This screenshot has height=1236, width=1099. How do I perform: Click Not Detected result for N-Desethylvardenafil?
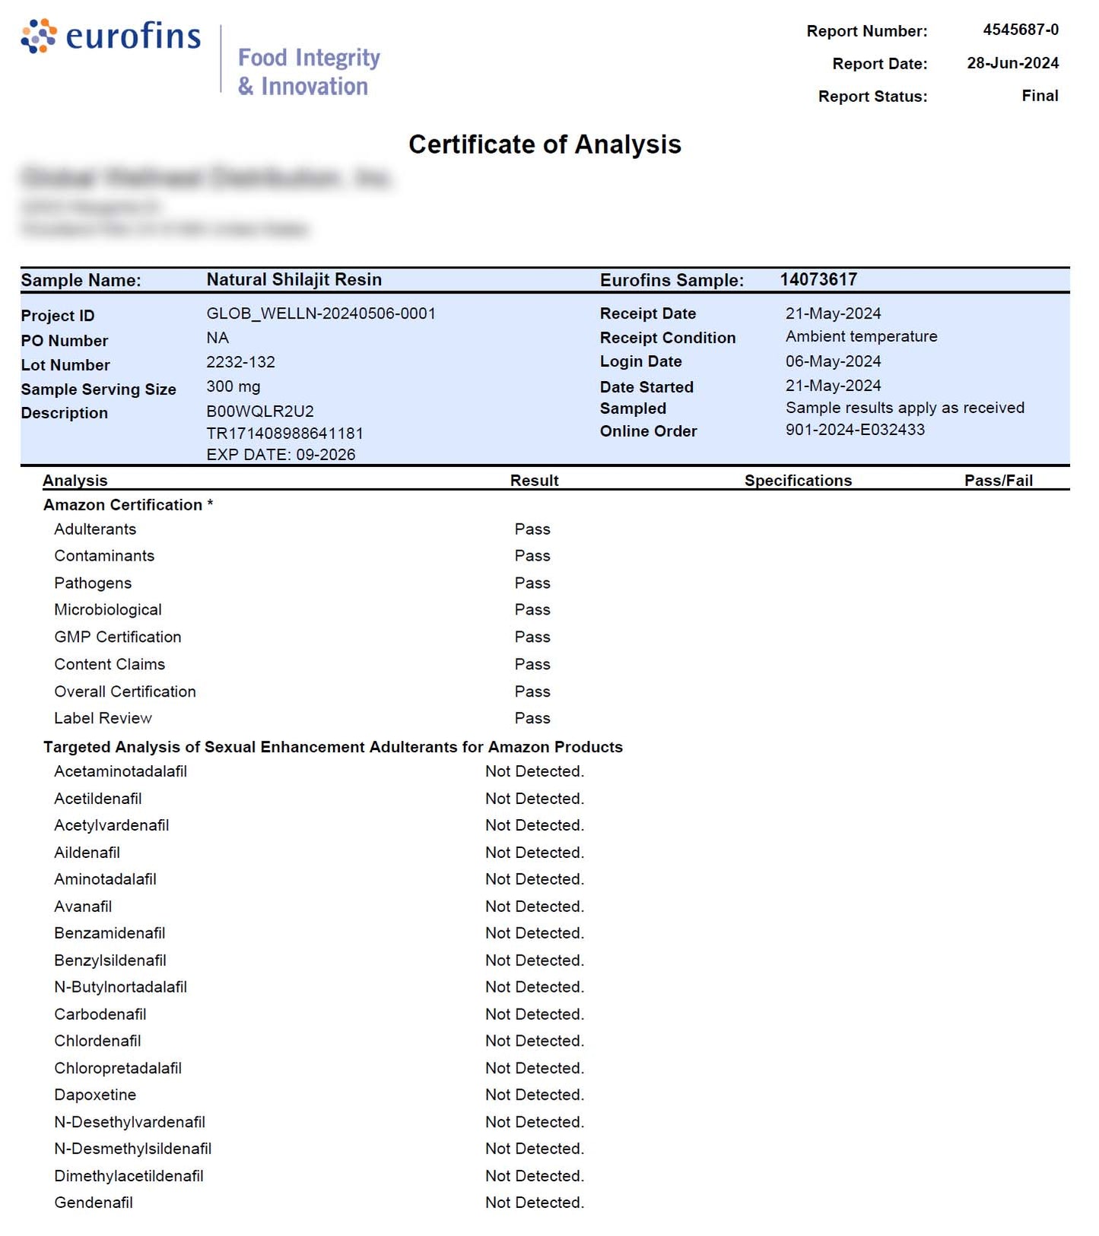pos(535,1123)
